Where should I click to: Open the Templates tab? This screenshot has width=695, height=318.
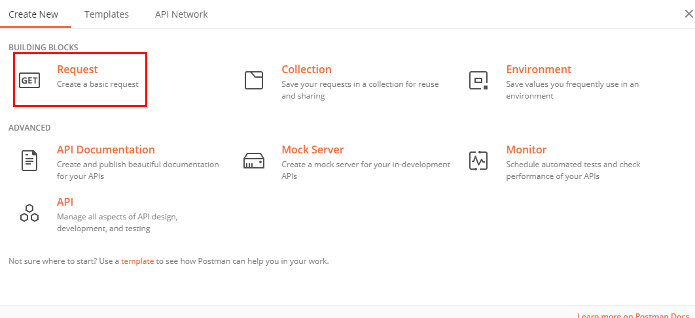[x=107, y=14]
